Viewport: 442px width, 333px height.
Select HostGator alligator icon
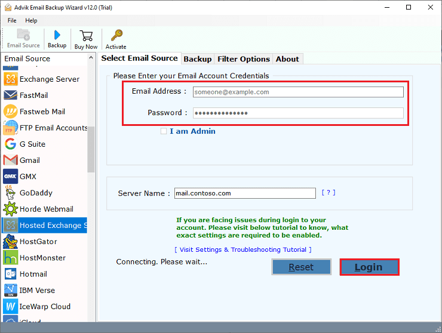(x=11, y=242)
